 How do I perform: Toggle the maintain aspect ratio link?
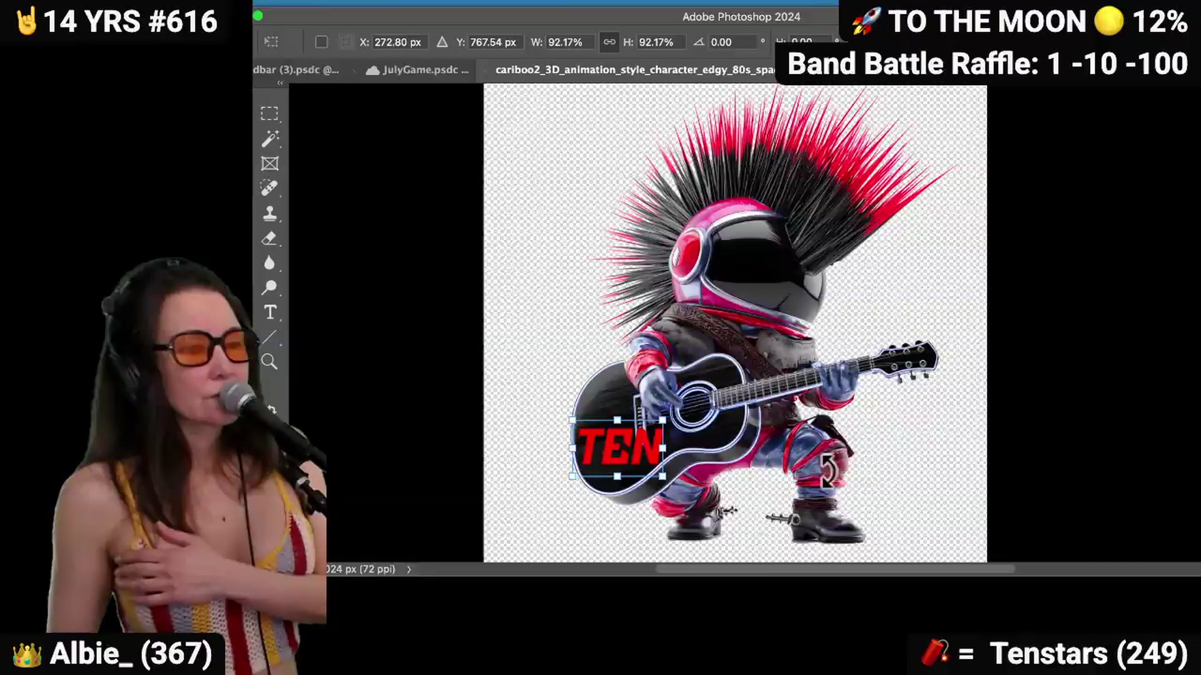point(609,42)
